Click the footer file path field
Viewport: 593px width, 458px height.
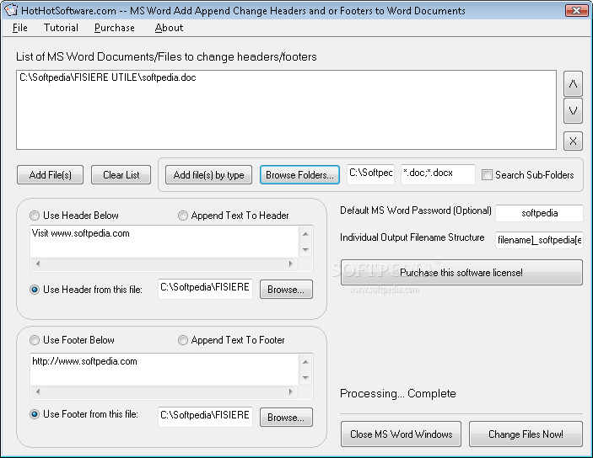click(x=205, y=417)
